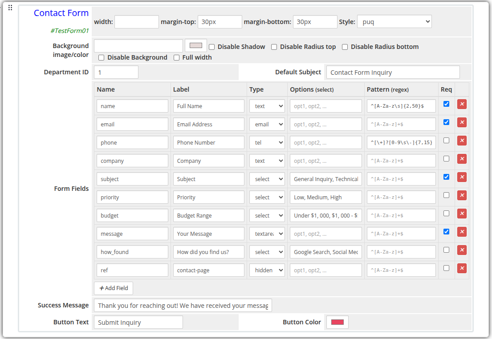Click the margin-bottom input
Viewport: 492px width, 339px height.
tap(315, 22)
